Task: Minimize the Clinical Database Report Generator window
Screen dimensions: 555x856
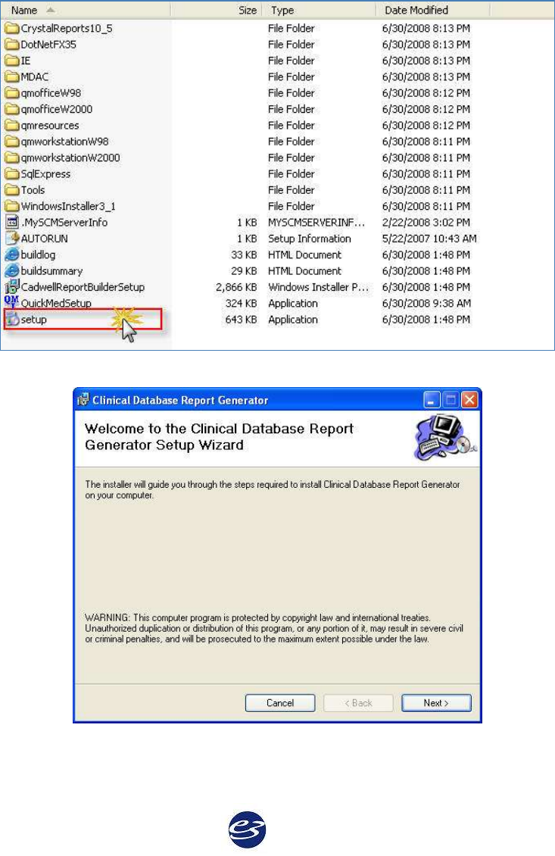Action: (x=432, y=400)
